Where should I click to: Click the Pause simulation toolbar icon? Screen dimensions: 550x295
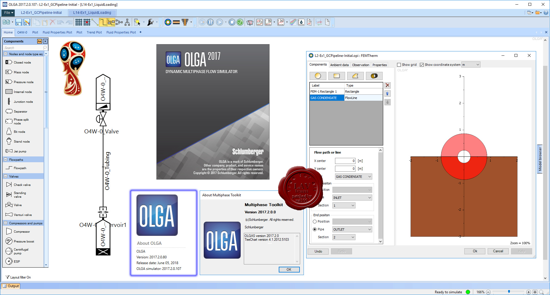tap(210, 22)
